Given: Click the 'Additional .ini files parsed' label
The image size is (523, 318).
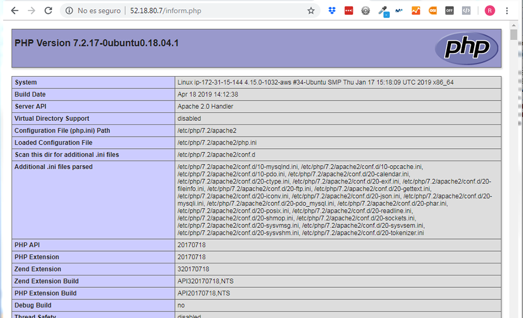Looking at the screenshot, I should 53,166.
